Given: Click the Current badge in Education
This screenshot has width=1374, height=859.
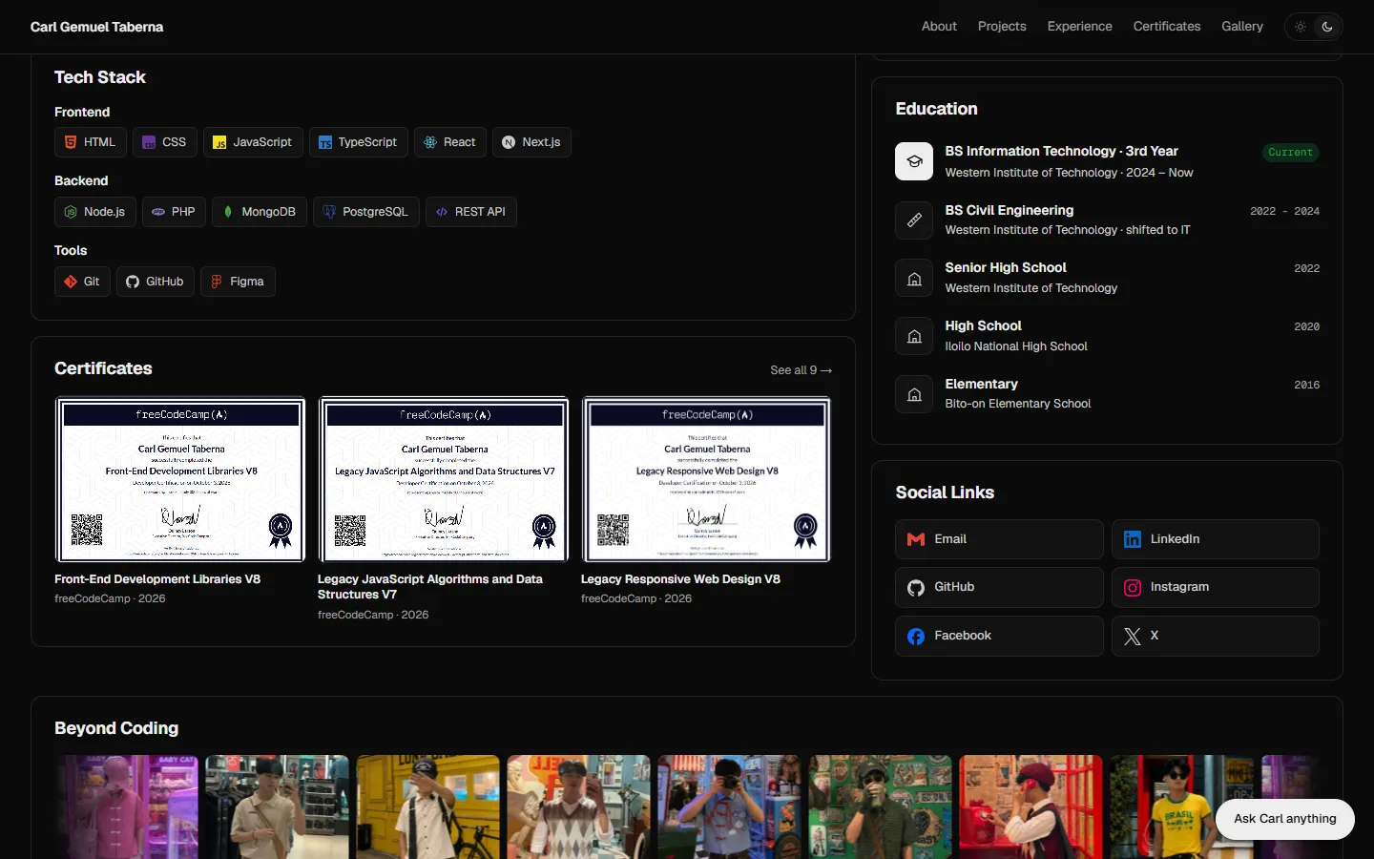Looking at the screenshot, I should (1291, 153).
